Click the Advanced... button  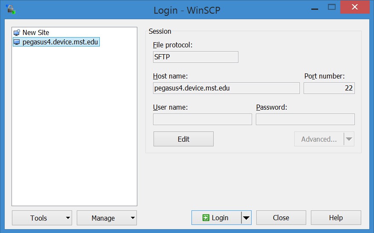pyautogui.click(x=319, y=139)
